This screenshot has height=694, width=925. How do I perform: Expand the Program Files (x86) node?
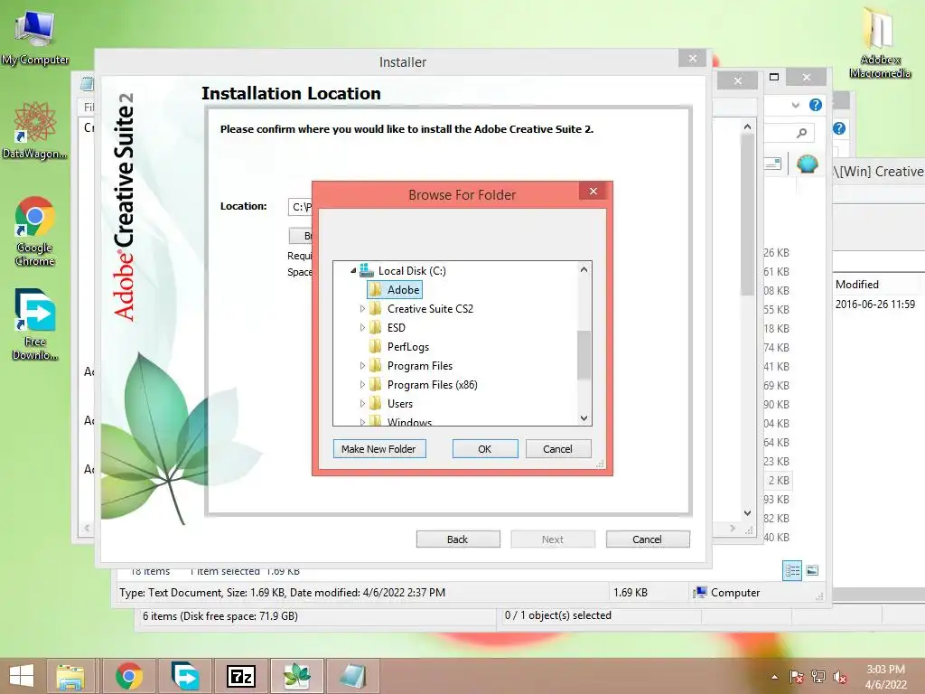[x=362, y=385]
